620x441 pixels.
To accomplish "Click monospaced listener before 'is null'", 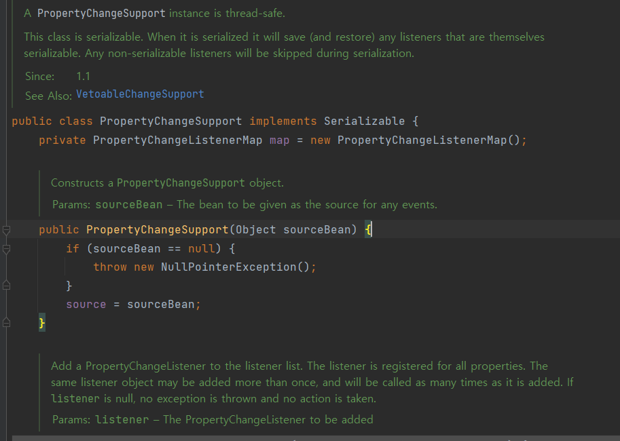I will (x=75, y=399).
